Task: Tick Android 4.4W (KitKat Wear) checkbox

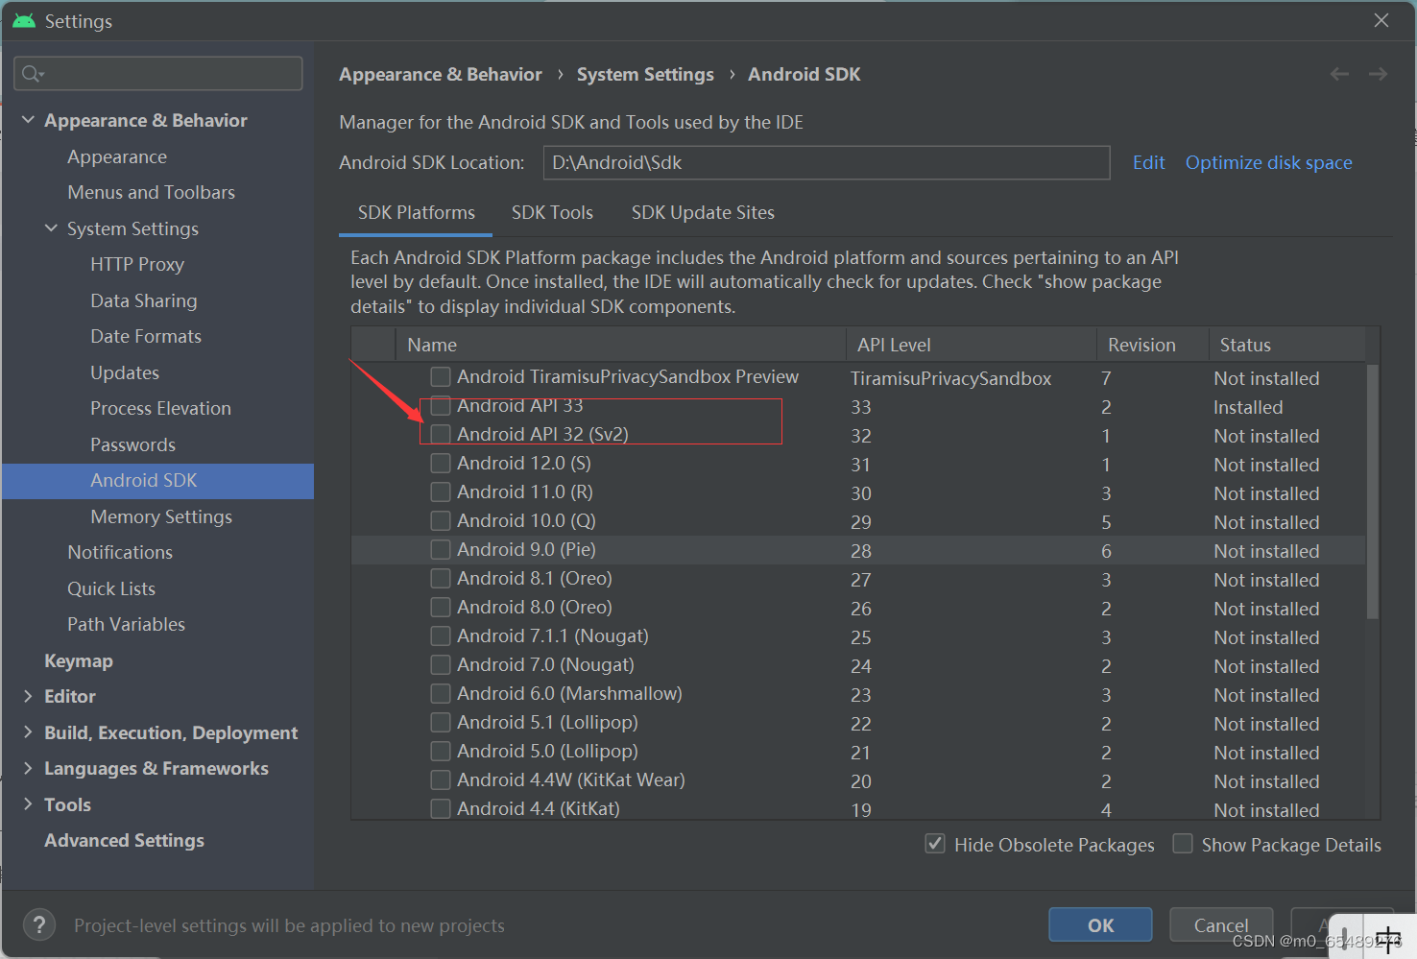Action: [441, 779]
